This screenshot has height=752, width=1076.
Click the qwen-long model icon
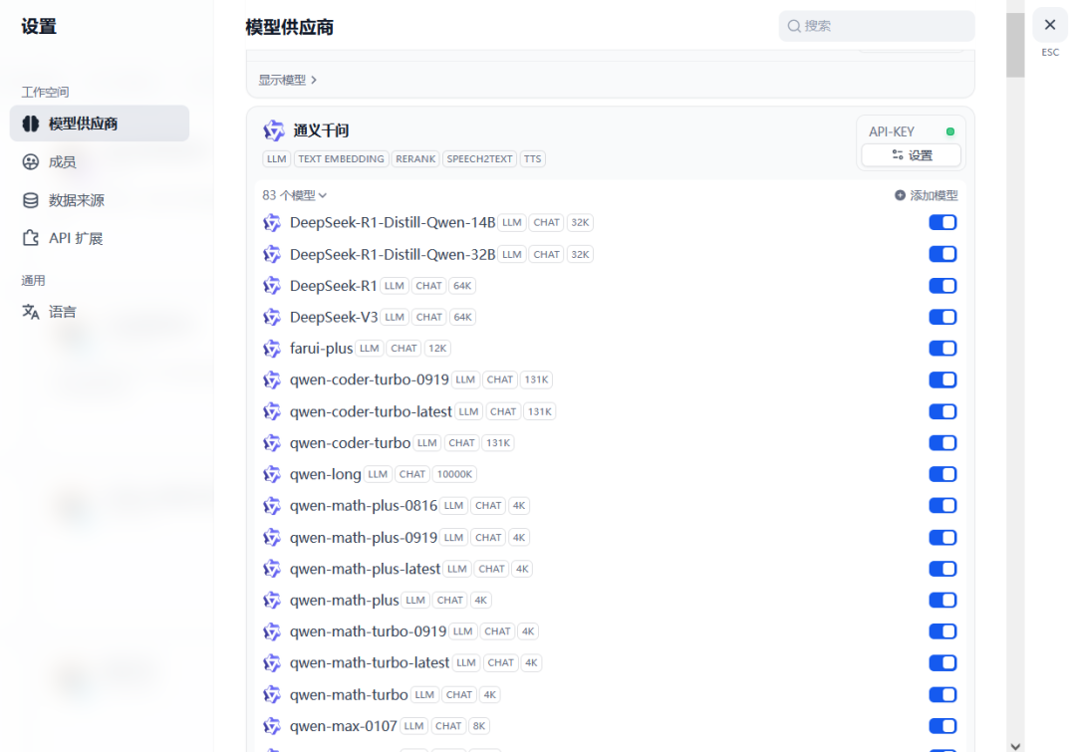(272, 474)
